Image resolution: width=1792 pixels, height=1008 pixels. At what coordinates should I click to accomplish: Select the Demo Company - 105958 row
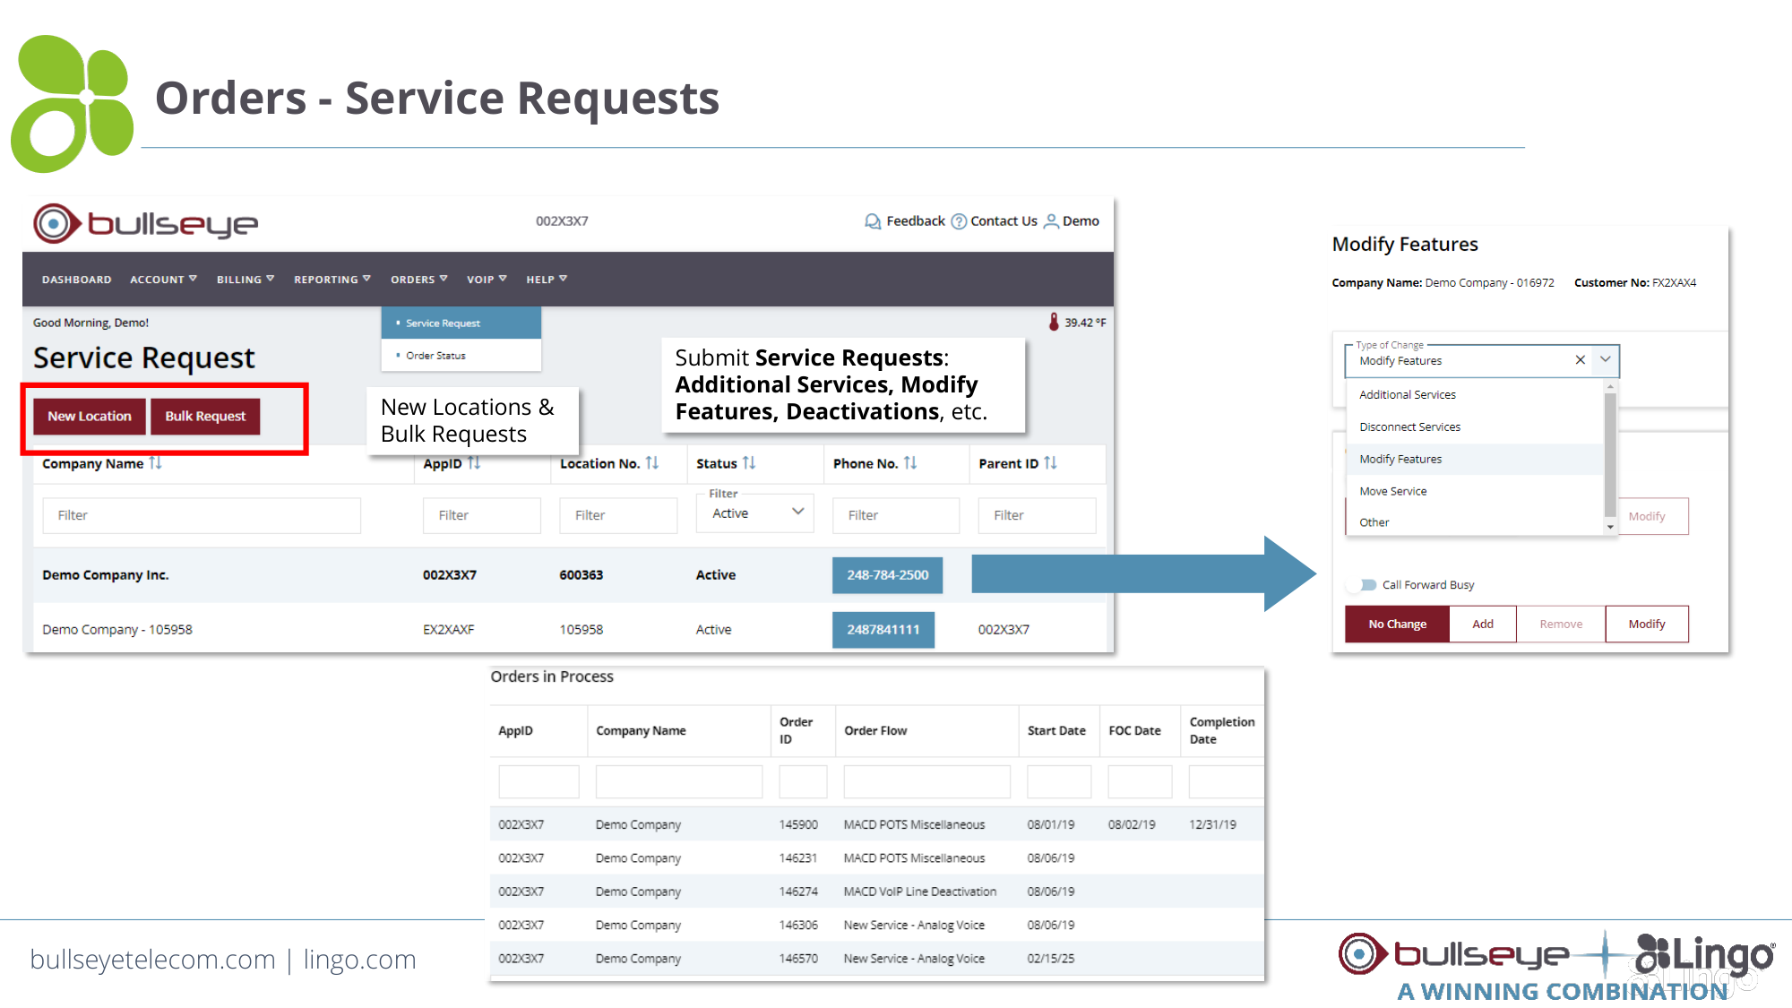click(x=570, y=630)
